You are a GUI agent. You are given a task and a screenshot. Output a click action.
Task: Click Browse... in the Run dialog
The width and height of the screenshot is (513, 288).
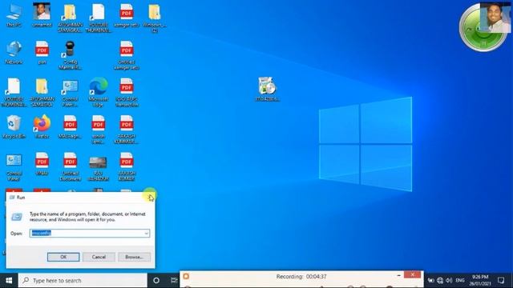pos(134,257)
